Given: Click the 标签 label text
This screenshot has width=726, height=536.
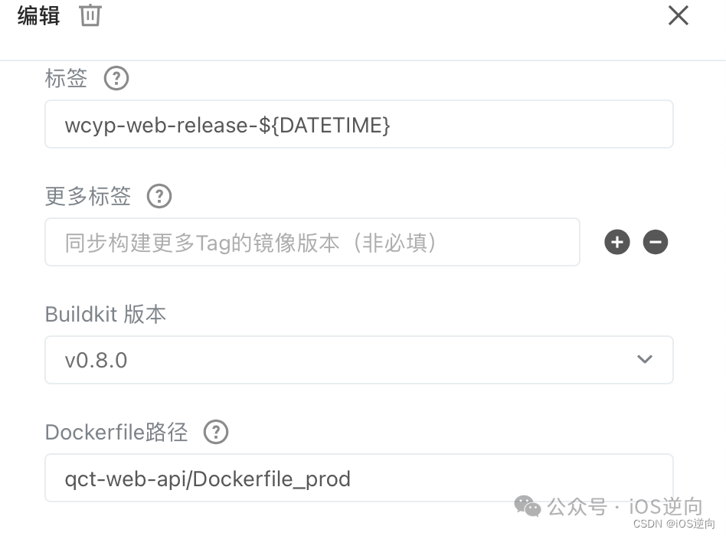Looking at the screenshot, I should [66, 78].
